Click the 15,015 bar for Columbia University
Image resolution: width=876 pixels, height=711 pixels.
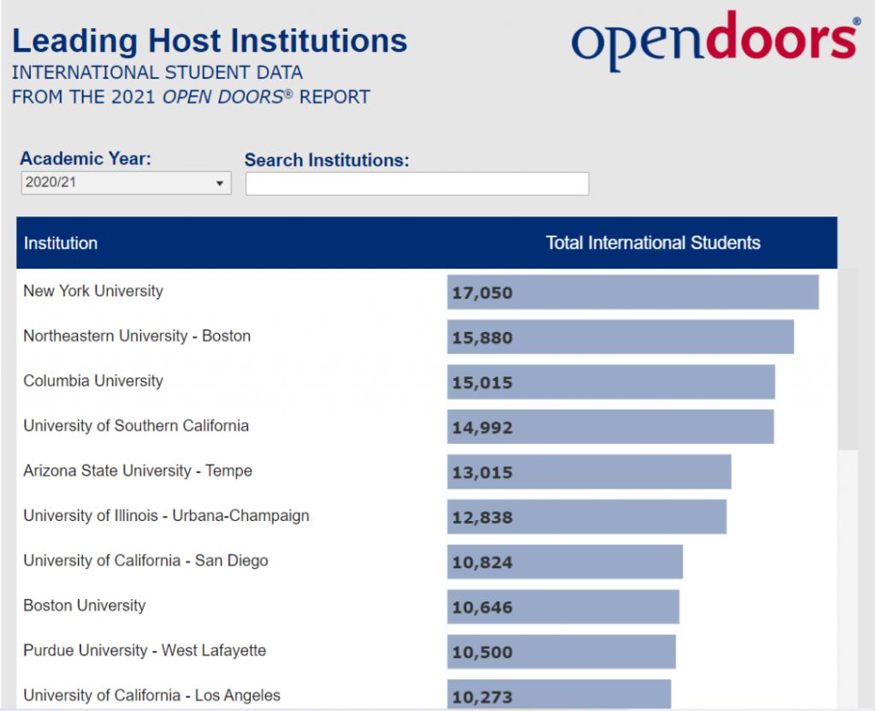(x=611, y=382)
